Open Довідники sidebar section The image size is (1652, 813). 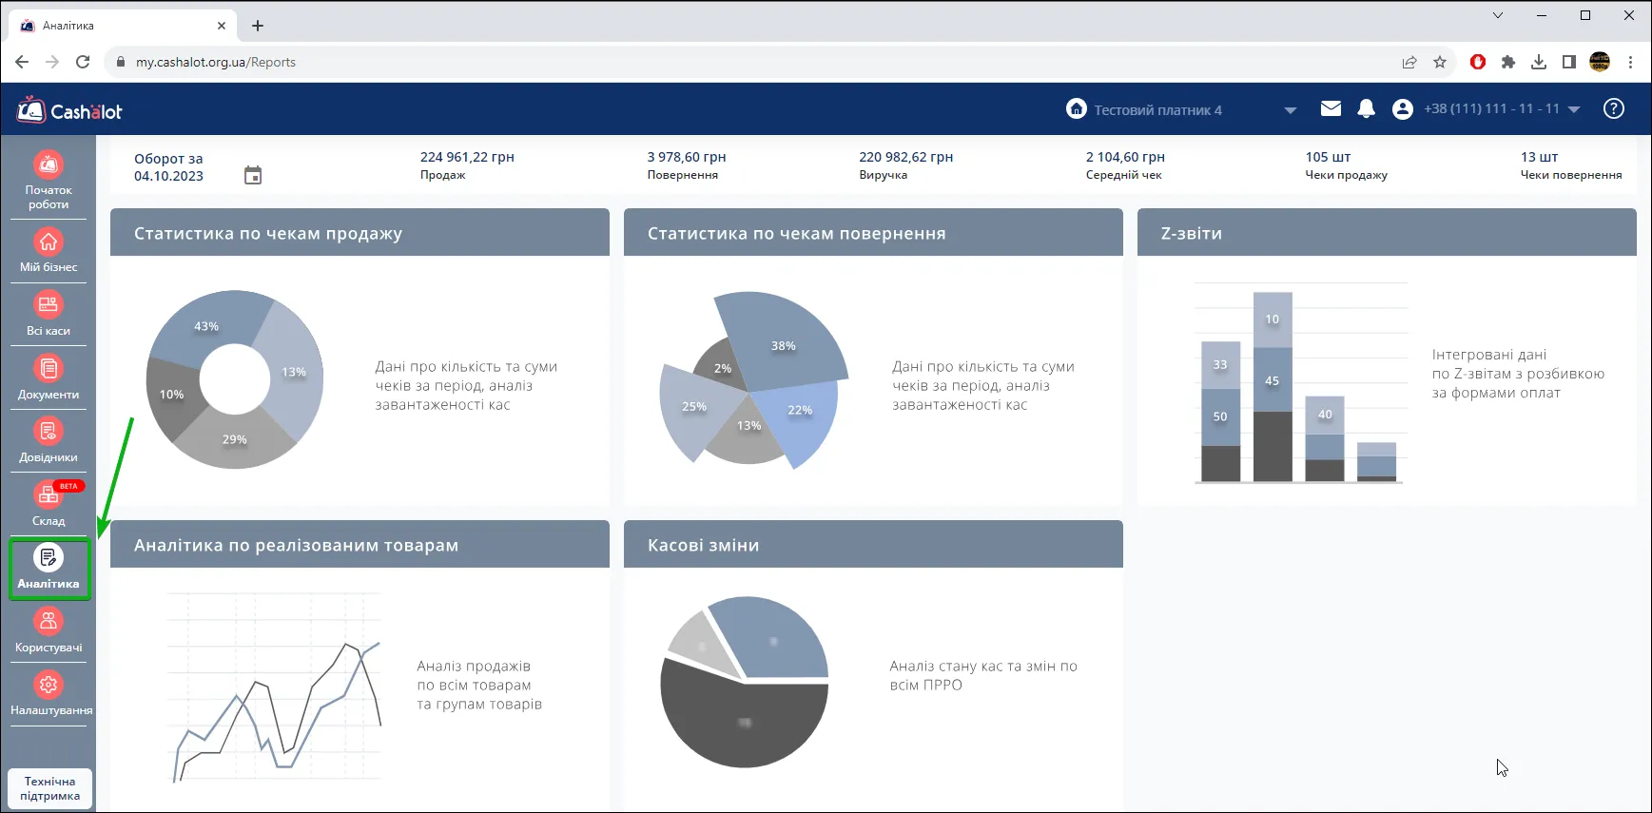[x=49, y=441]
